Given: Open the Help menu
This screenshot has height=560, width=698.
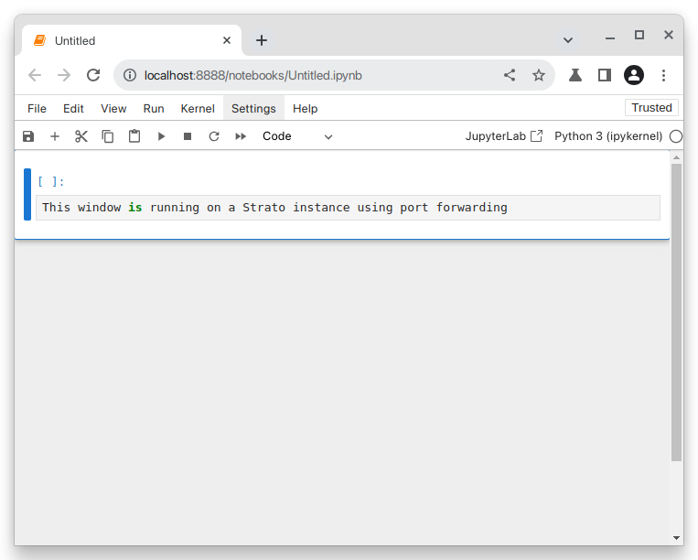Looking at the screenshot, I should point(306,109).
